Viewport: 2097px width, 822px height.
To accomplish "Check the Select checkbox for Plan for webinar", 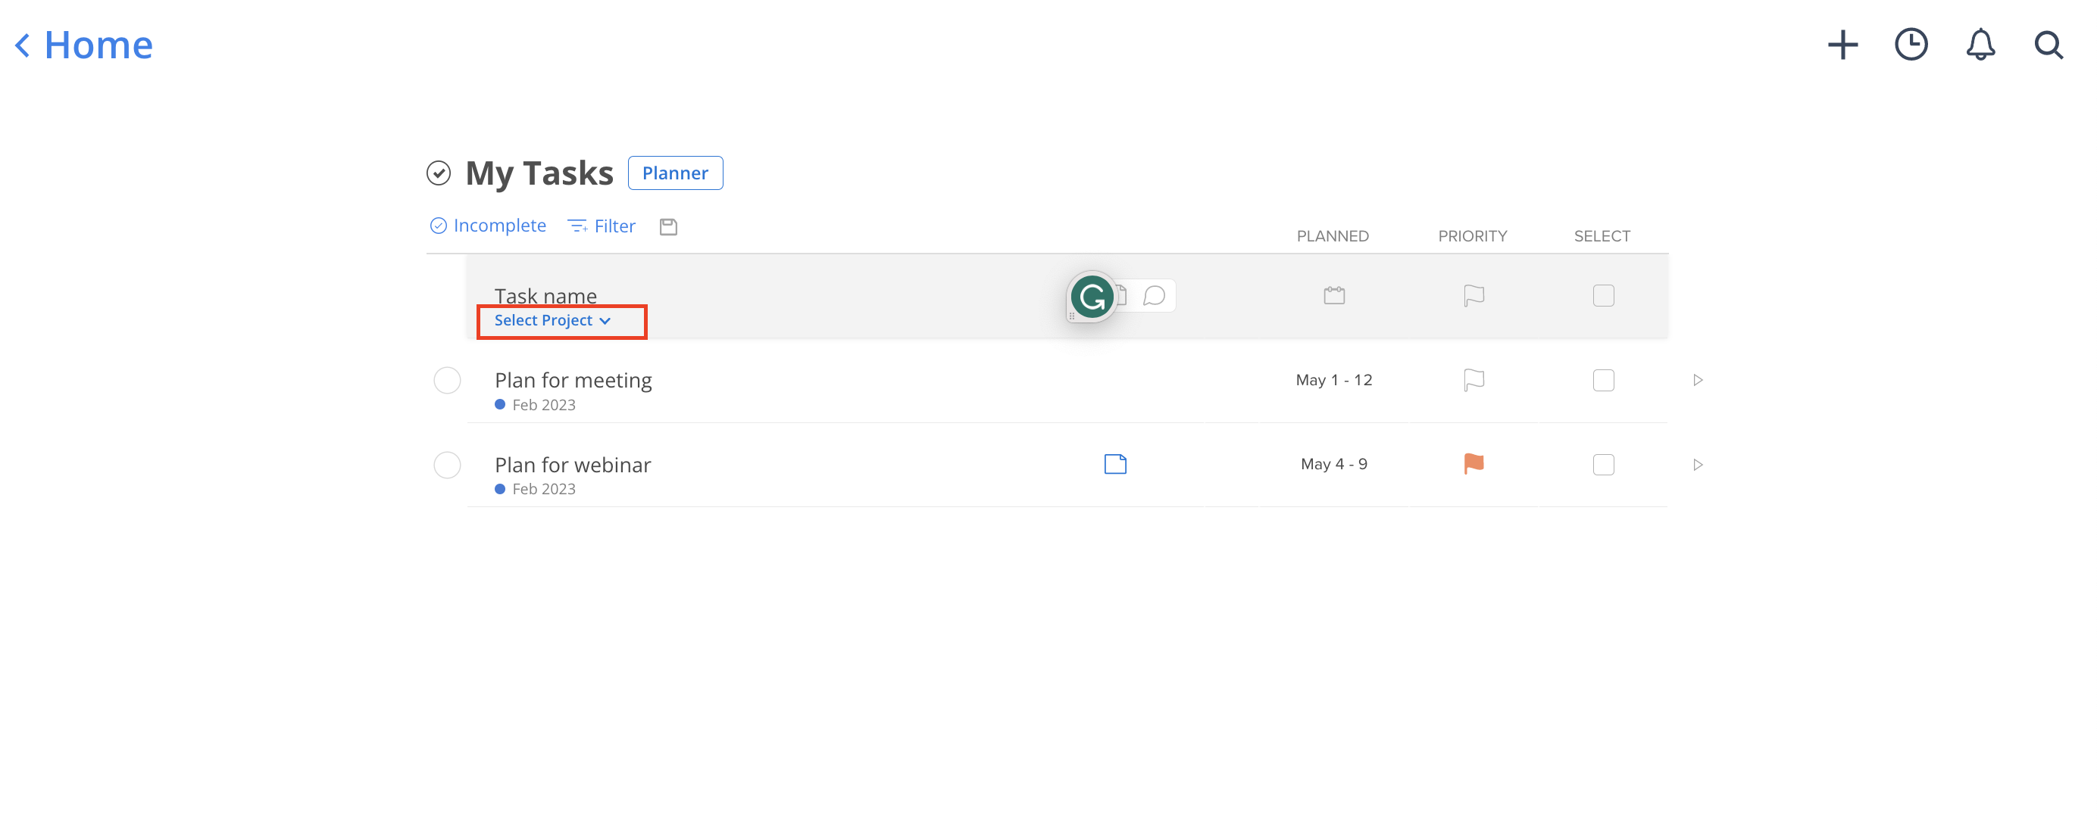I will 1603,464.
